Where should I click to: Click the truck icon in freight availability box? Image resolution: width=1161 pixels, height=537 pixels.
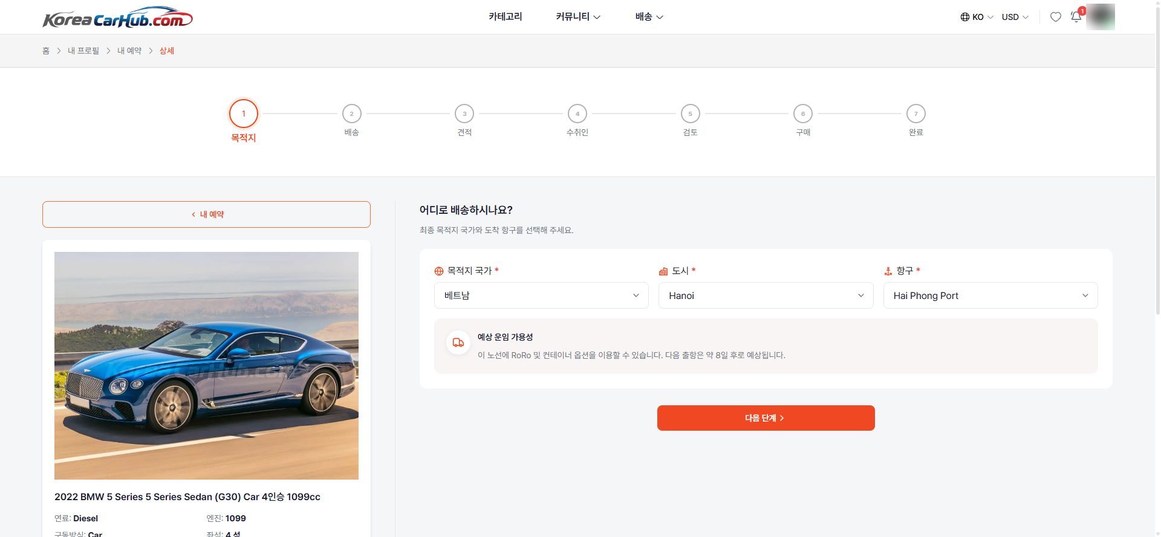(458, 342)
